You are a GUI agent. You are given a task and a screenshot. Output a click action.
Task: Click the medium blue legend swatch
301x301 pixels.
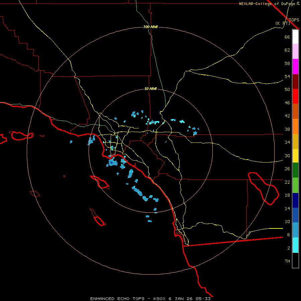coord(295,215)
